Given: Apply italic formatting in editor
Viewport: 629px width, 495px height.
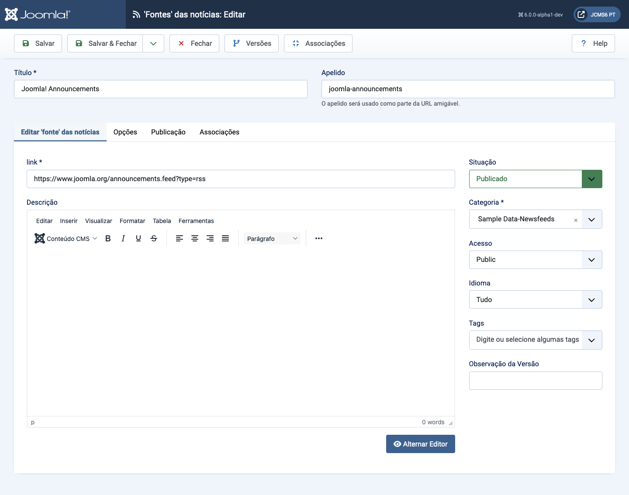Looking at the screenshot, I should (123, 238).
